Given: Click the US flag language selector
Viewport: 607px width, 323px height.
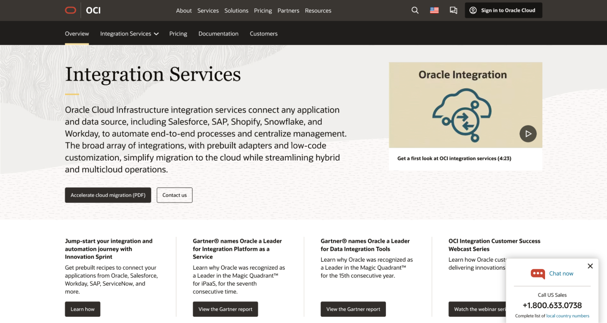Looking at the screenshot, I should pyautogui.click(x=434, y=10).
